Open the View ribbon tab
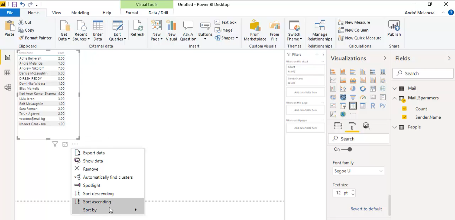Screen dimensions: 455x220 (x=57, y=13)
